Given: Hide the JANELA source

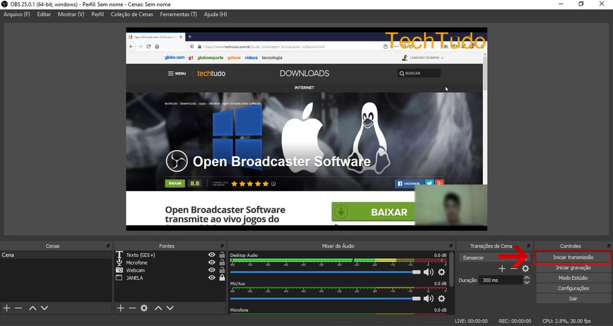Looking at the screenshot, I should pos(212,277).
